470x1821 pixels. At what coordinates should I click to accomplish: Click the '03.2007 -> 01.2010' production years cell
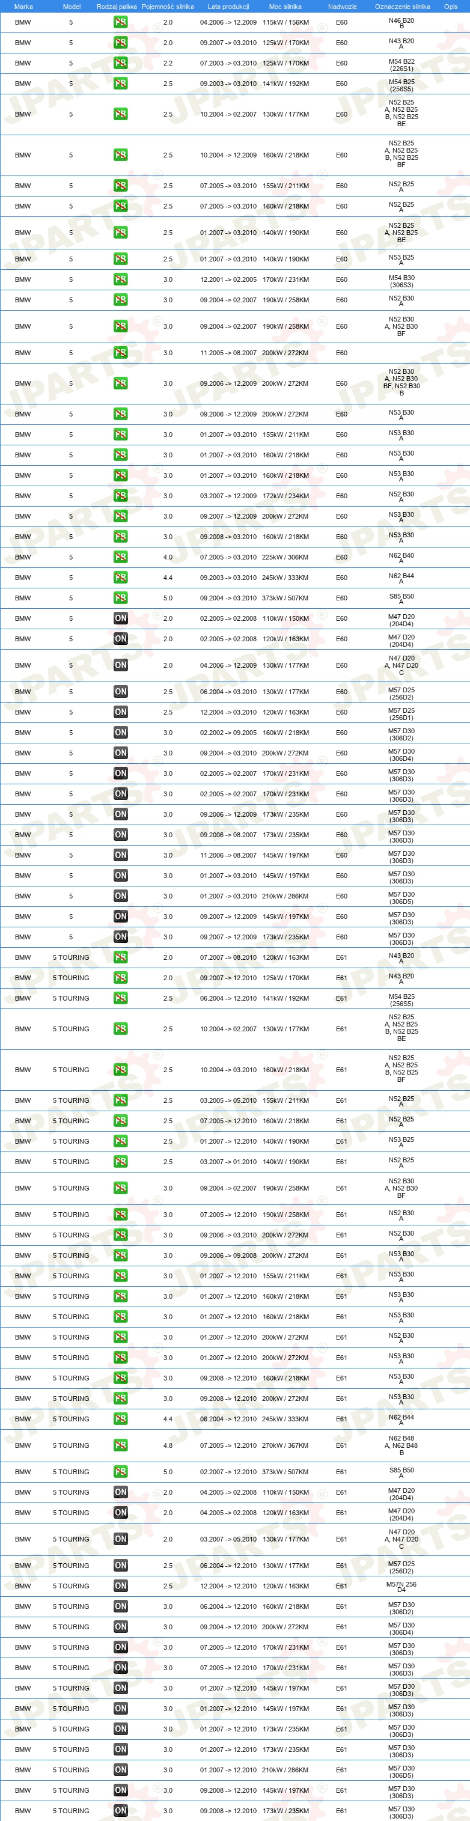point(228,1162)
